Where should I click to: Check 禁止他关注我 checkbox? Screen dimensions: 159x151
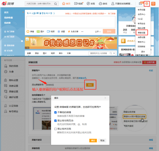(x=55, y=129)
